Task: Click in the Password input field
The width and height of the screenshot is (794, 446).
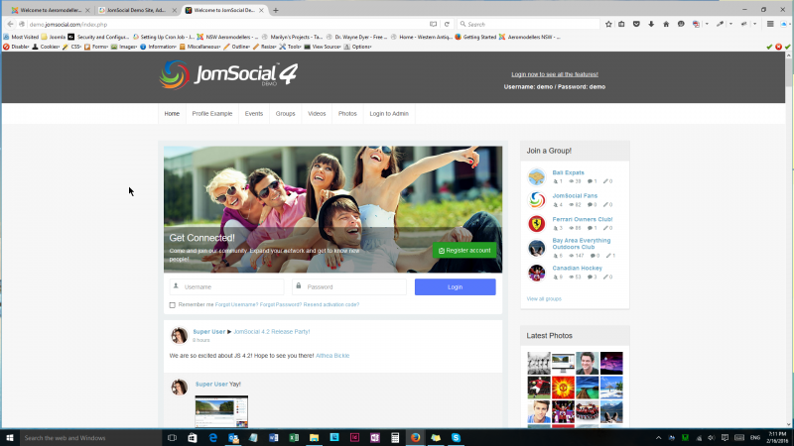Action: [x=349, y=286]
